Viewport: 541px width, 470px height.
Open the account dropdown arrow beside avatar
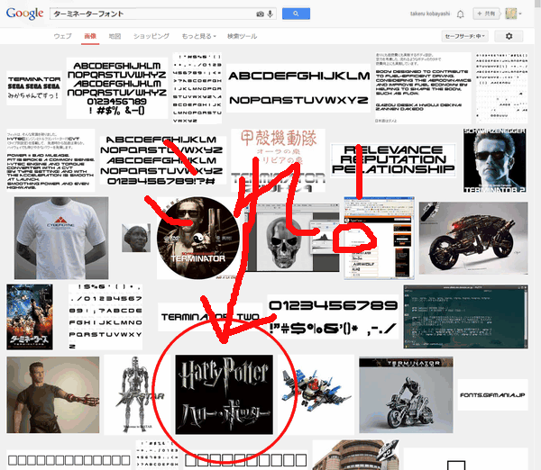pyautogui.click(x=520, y=14)
